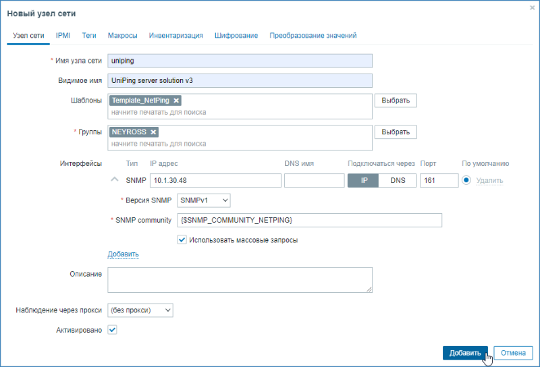Select IP in Подключаться через
This screenshot has height=367, width=540.
[x=363, y=180]
